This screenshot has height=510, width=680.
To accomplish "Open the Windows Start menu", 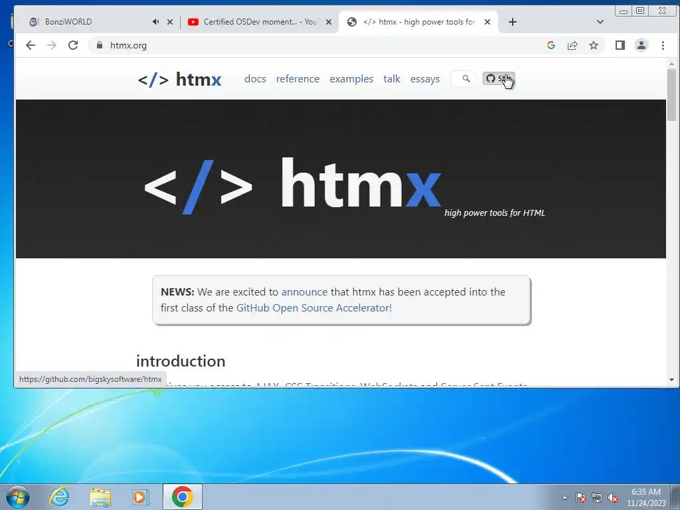I will [x=18, y=497].
